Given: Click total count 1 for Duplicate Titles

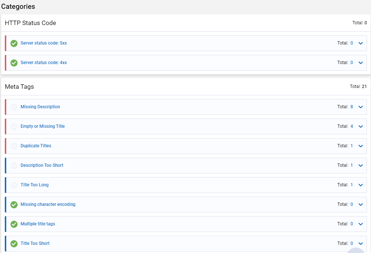Looking at the screenshot, I should click(x=351, y=146).
